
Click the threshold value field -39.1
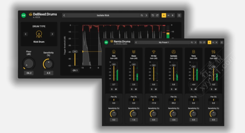[75, 70]
